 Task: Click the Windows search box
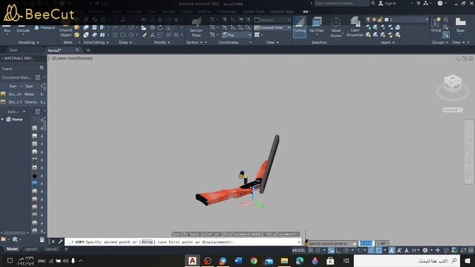(407, 260)
